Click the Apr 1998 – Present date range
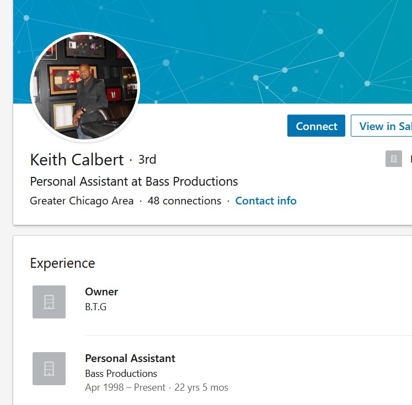 click(x=125, y=387)
